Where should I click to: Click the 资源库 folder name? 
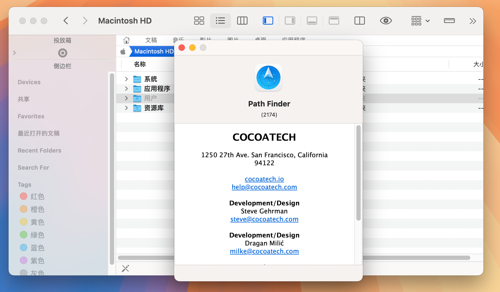(154, 108)
